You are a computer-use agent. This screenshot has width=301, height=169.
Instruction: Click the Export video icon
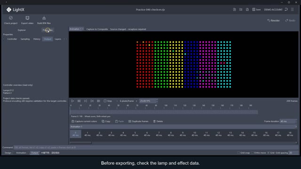27,18
